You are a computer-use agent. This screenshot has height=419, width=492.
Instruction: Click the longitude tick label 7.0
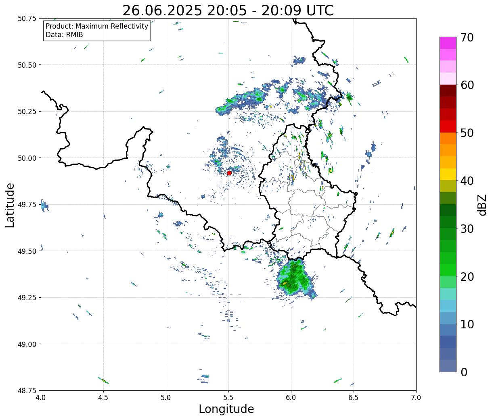coord(416,398)
